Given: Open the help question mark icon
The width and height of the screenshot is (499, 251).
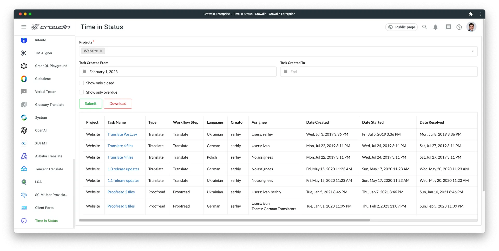Looking at the screenshot, I should click(459, 27).
